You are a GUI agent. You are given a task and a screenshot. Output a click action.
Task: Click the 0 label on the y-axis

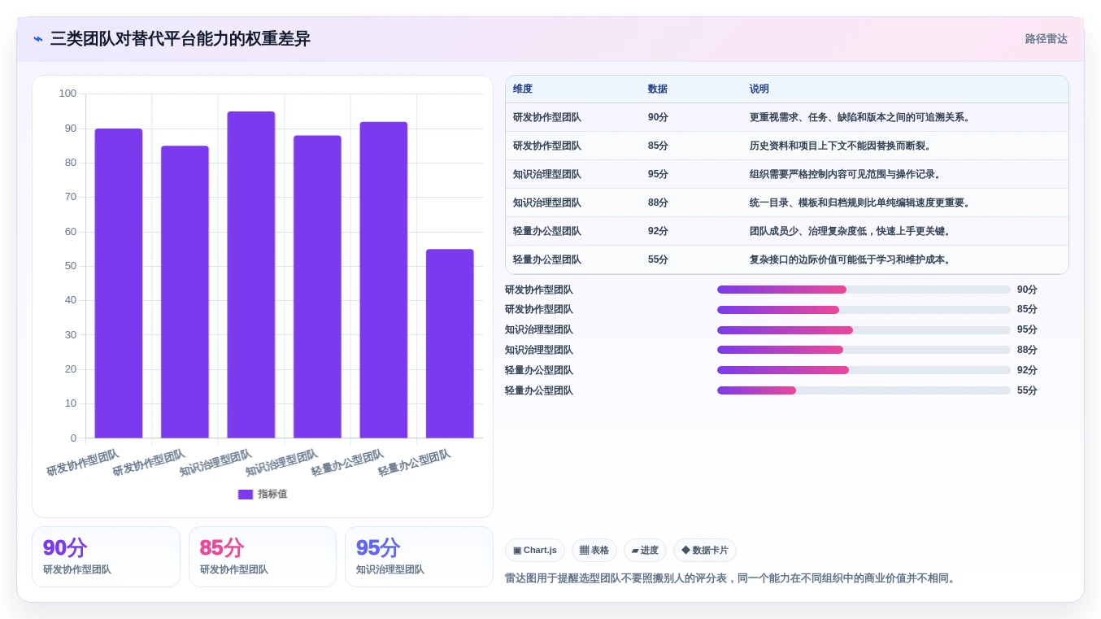[73, 438]
